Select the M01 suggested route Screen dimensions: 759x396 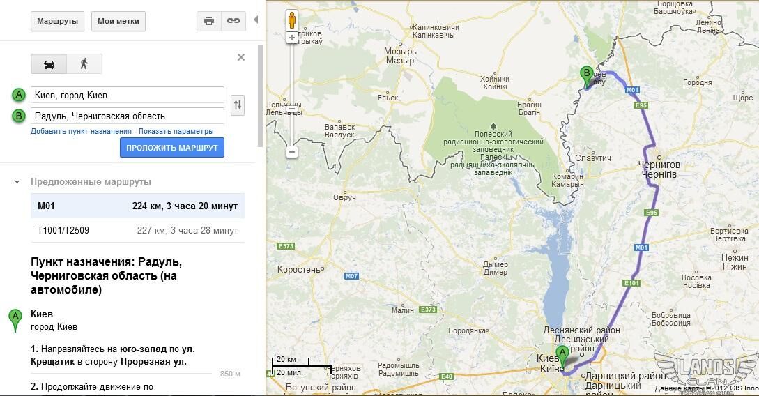pyautogui.click(x=137, y=206)
